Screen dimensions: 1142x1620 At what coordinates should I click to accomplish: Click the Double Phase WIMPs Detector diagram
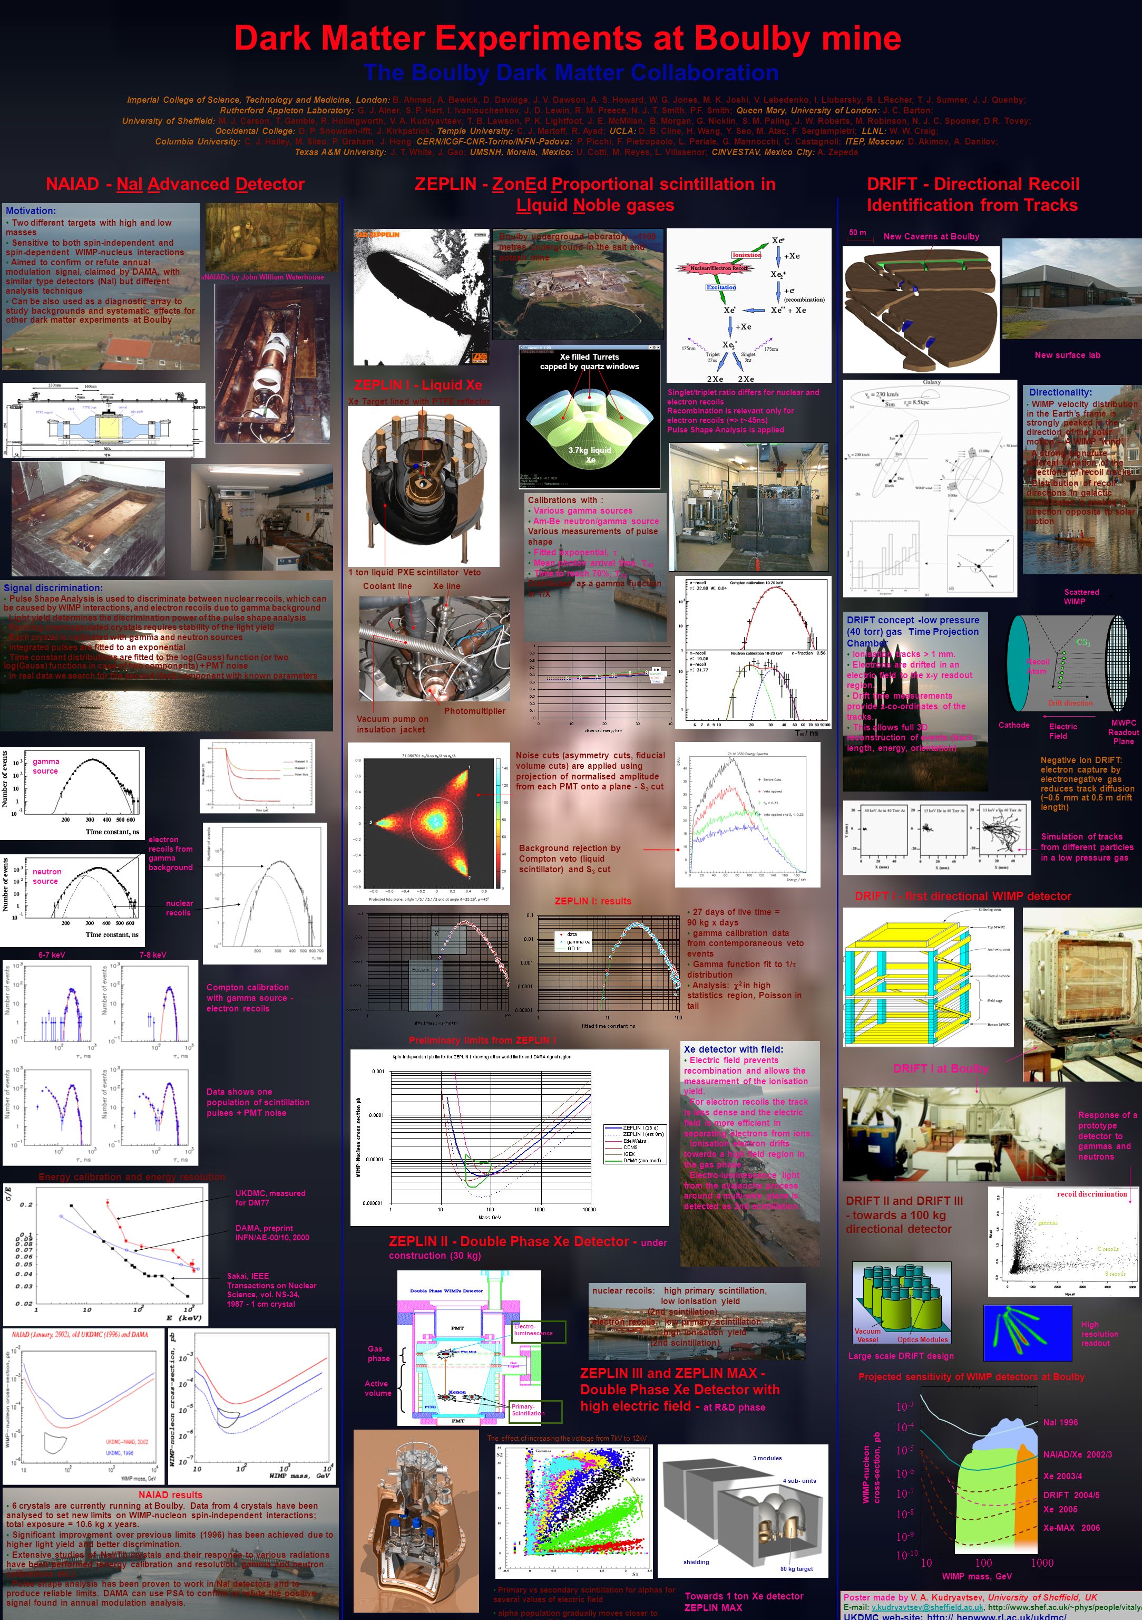[x=469, y=1348]
